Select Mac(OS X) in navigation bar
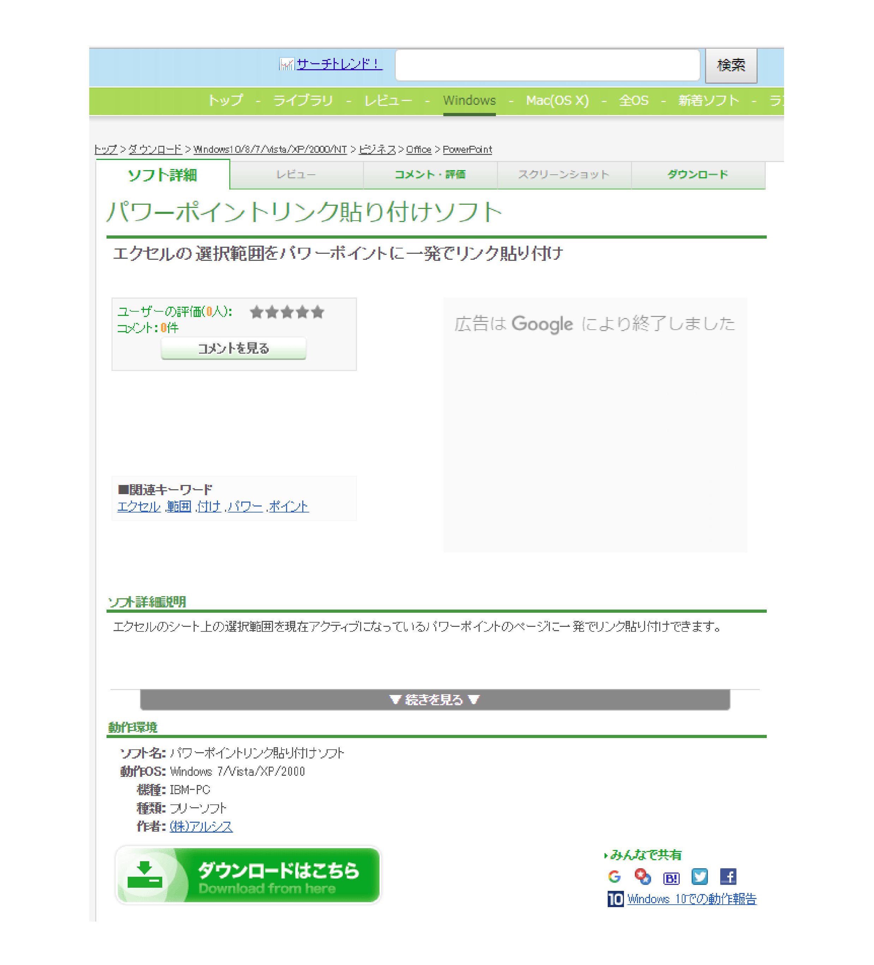 pos(557,101)
